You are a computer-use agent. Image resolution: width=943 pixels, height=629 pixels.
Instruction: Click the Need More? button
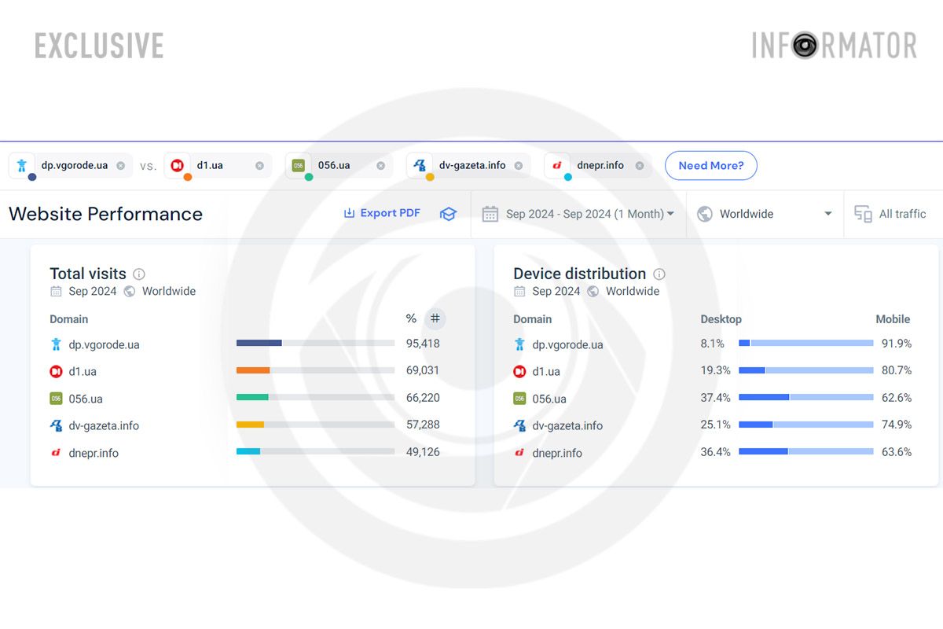coord(711,165)
